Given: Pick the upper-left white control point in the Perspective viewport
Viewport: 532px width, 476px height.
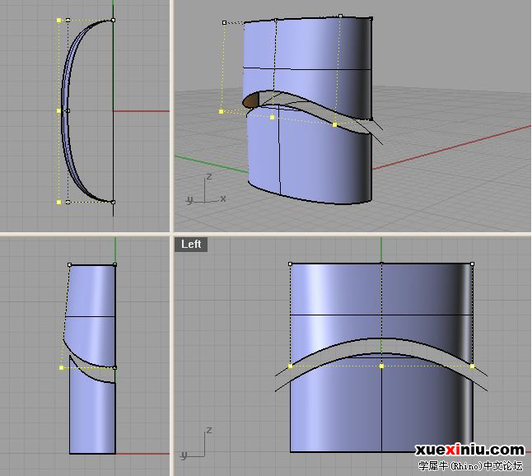Looking at the screenshot, I should (x=224, y=23).
